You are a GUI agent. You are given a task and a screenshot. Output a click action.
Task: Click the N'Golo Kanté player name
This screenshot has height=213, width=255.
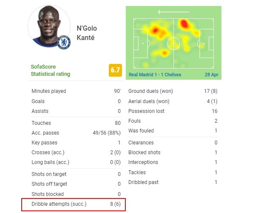[x=87, y=33]
